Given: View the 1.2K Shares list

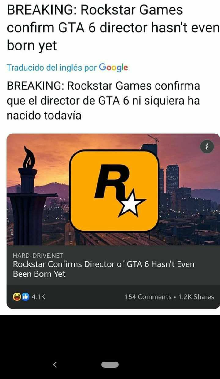Looking at the screenshot, I should (x=196, y=297).
